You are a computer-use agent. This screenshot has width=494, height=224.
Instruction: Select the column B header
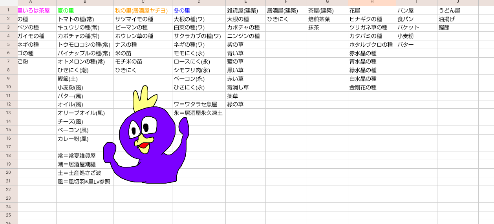(x=85, y=3)
